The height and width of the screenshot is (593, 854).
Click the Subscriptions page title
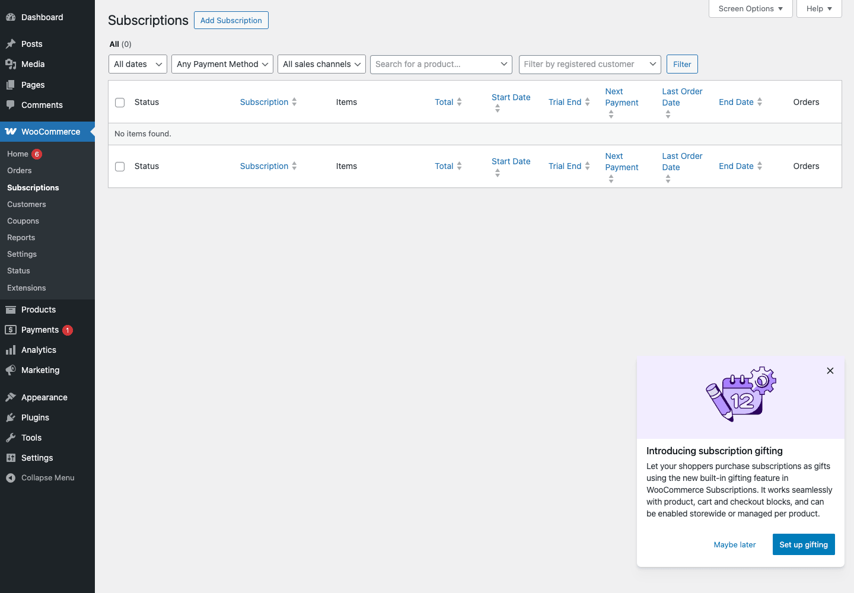148,20
